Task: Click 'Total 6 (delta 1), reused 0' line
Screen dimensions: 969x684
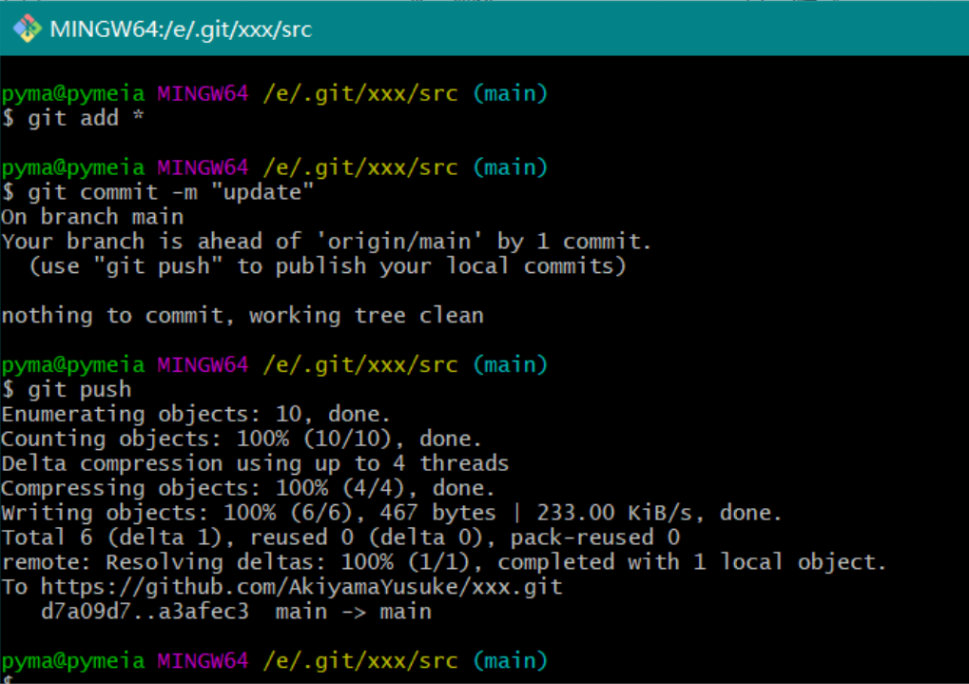Action: [x=340, y=537]
